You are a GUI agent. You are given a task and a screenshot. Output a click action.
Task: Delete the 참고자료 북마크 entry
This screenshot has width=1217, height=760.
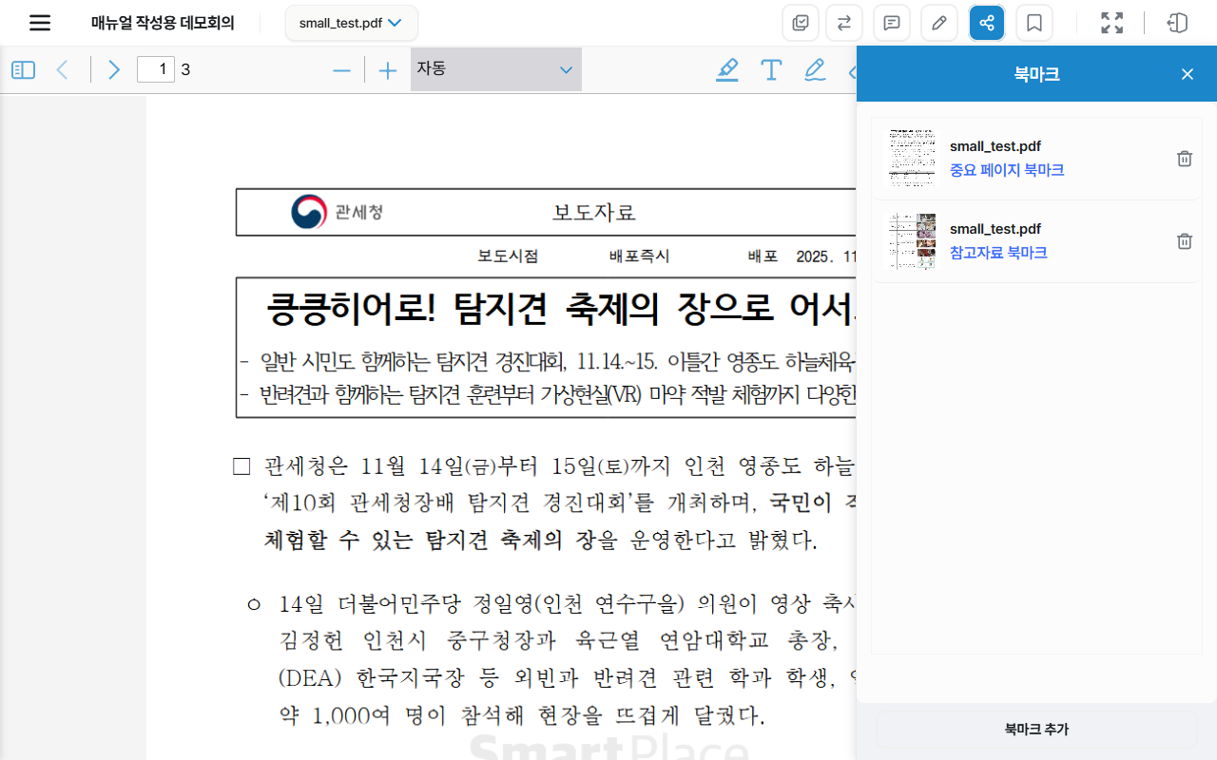pos(1185,241)
